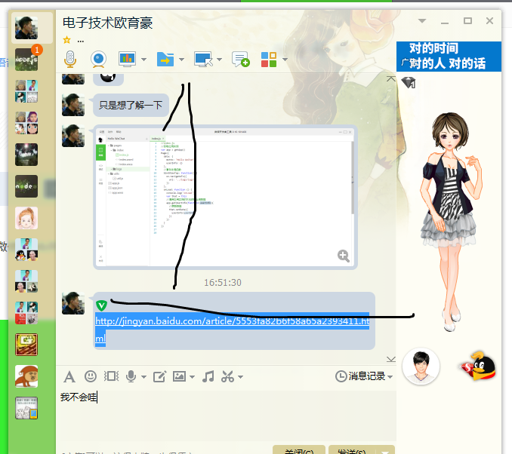Viewport: 512px width, 454px height.
Task: Switch to the NODEJS chat with unread badge
Action: [x=26, y=60]
